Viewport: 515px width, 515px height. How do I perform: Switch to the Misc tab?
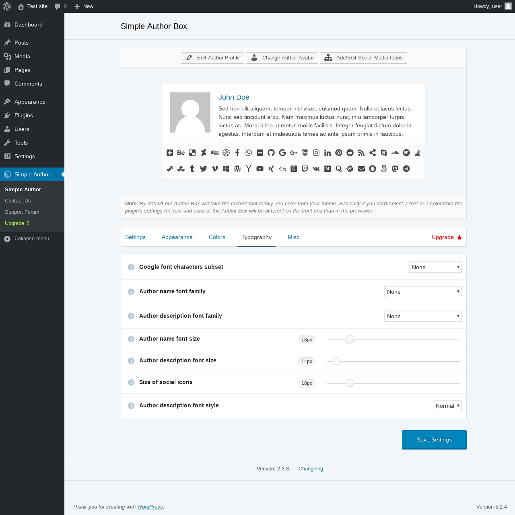[x=293, y=237]
